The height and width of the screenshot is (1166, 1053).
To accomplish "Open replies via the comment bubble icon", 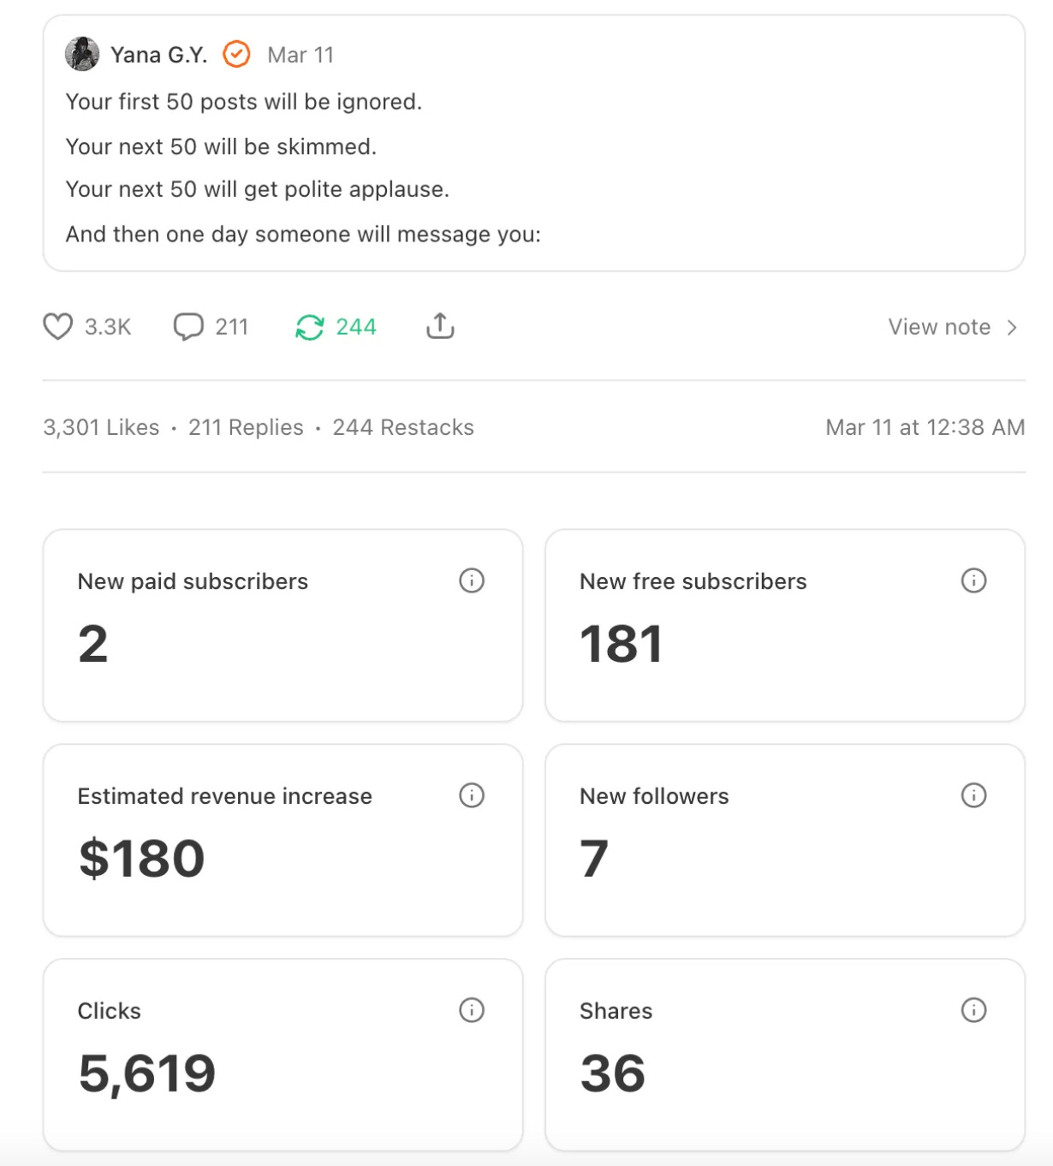I will pyautogui.click(x=188, y=326).
